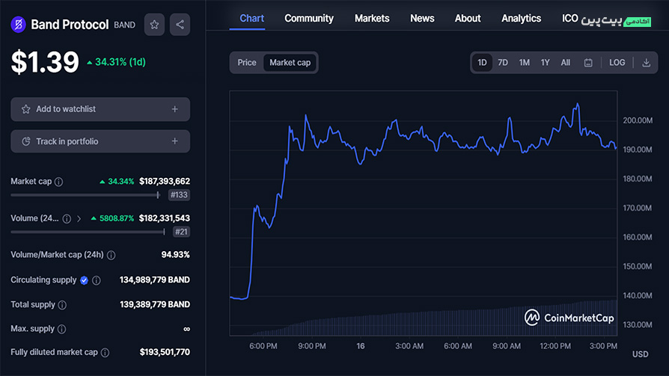669x376 pixels.
Task: Click the 34.31% (1d) change label
Action: [117, 62]
